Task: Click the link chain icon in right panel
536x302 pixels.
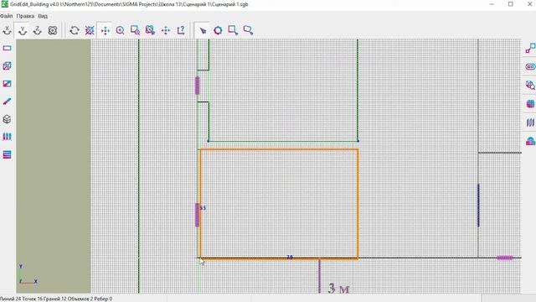Action: (x=530, y=67)
